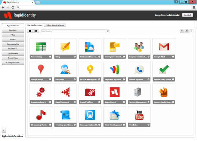Refresh the applications list
The image size is (197, 141).
[186, 31]
